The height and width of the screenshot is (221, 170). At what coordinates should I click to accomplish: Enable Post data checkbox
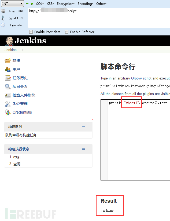coord(31,32)
